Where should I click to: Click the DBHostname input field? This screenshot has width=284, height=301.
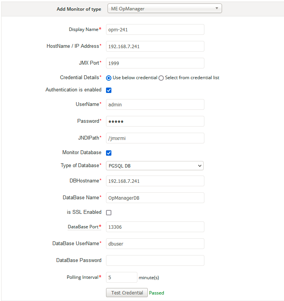pyautogui.click(x=155, y=181)
